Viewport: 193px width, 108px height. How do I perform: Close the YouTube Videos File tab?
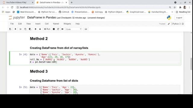pyautogui.click(x=33, y=2)
